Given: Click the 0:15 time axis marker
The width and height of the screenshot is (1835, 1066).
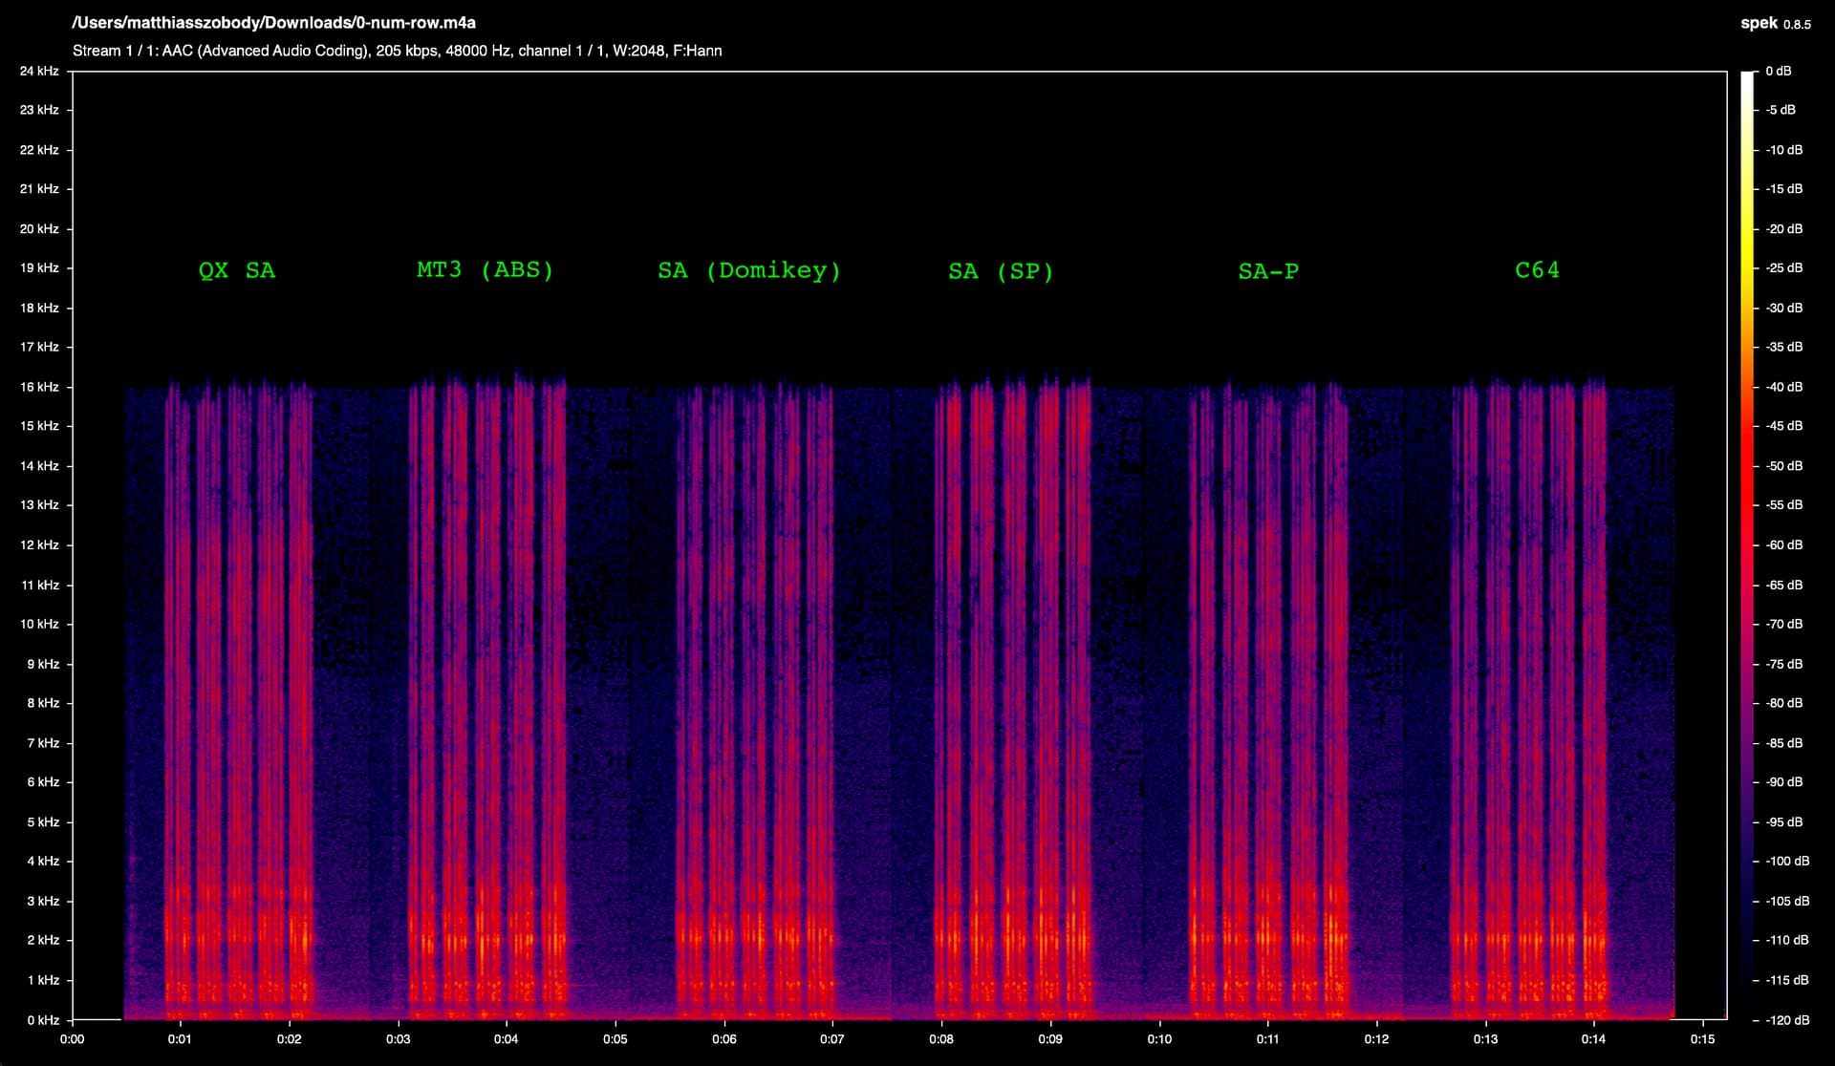Looking at the screenshot, I should pos(1702,1039).
